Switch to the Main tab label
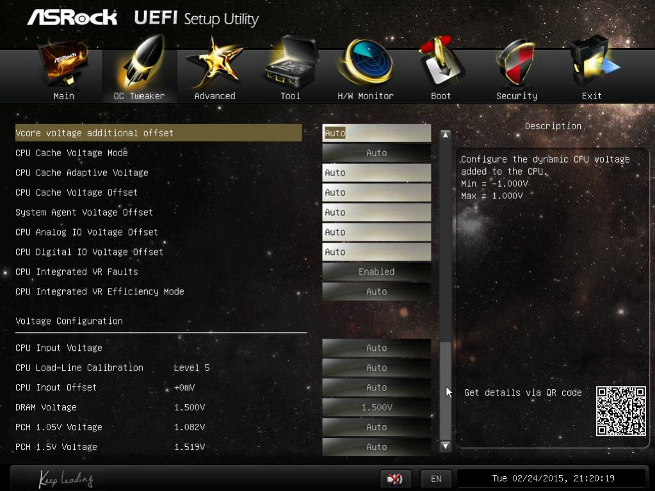 pos(64,96)
